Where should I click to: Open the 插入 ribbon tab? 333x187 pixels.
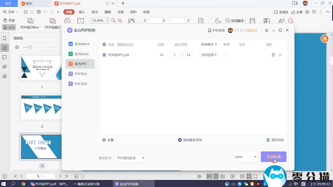pos(82,12)
